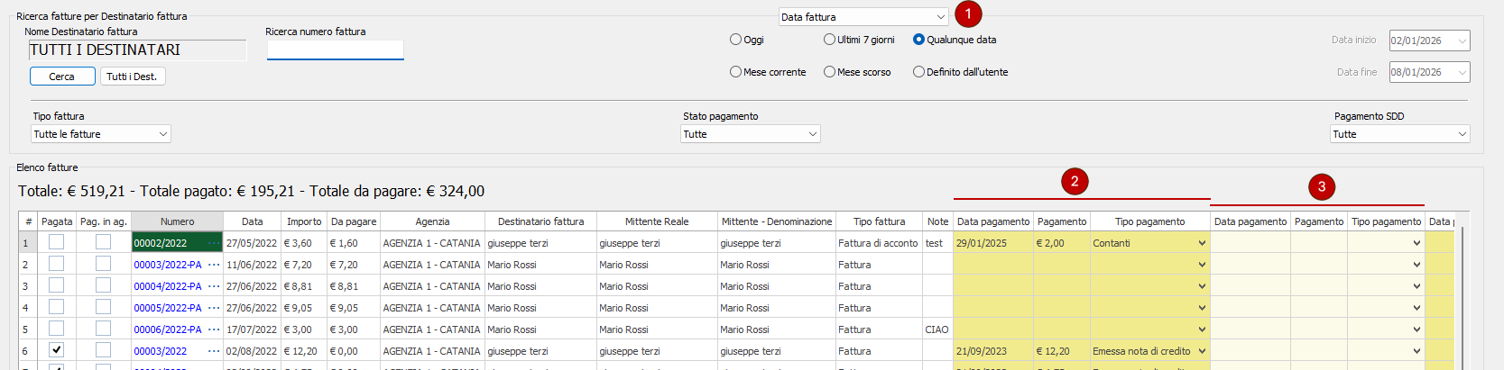Open the "Pagamento SDD" dropdown
The width and height of the screenshot is (1504, 370).
1399,134
